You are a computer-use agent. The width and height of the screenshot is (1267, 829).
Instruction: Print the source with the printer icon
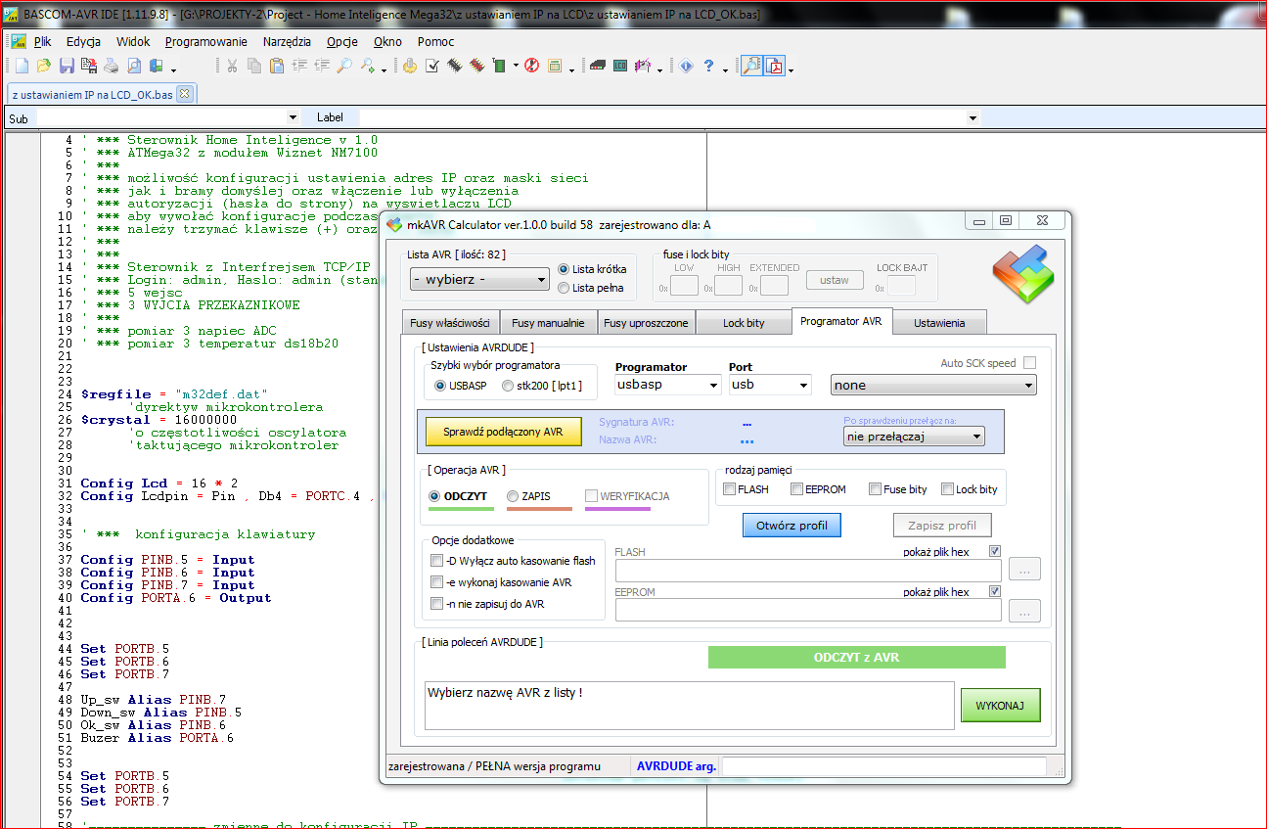(x=112, y=67)
